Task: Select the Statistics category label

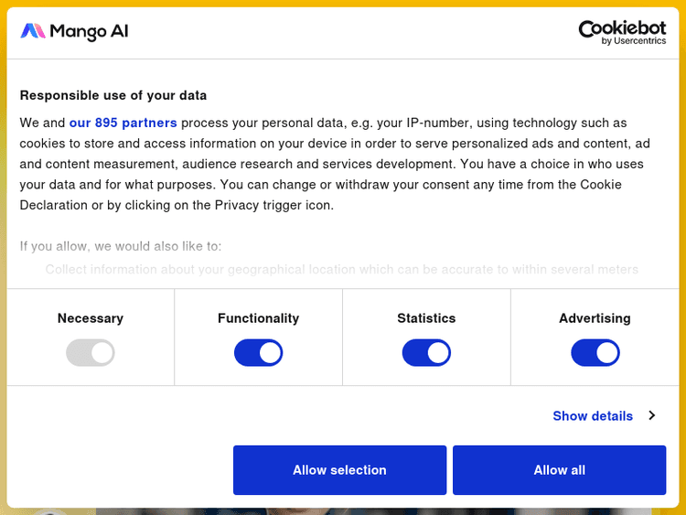Action: (x=426, y=318)
